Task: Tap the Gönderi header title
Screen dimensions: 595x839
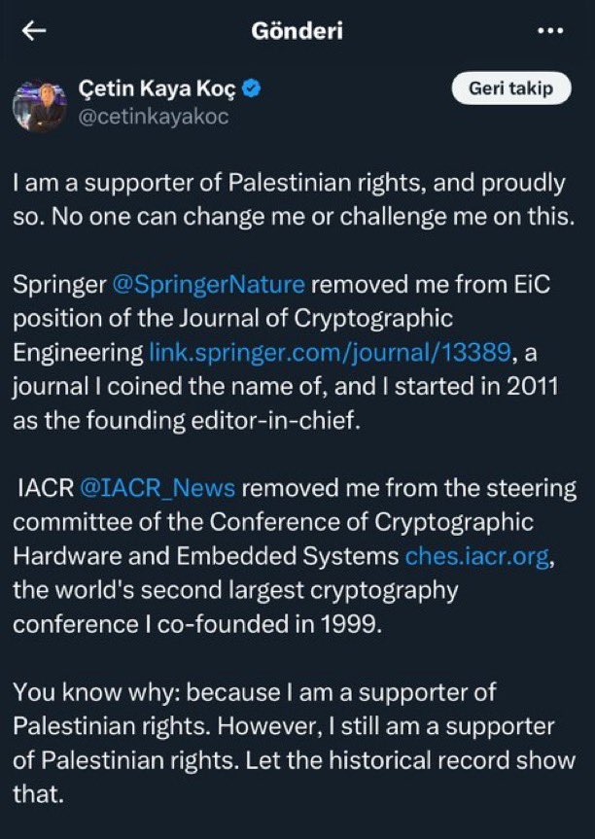Action: pos(297,30)
